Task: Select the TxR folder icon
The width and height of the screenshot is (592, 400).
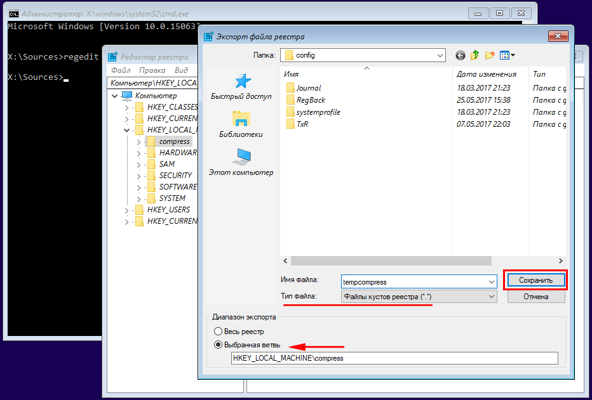Action: tap(290, 124)
